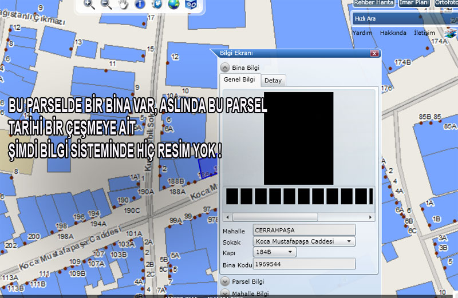Select the zoom in magnifier tool
Screen dimensions: 458x298
(x=89, y=5)
